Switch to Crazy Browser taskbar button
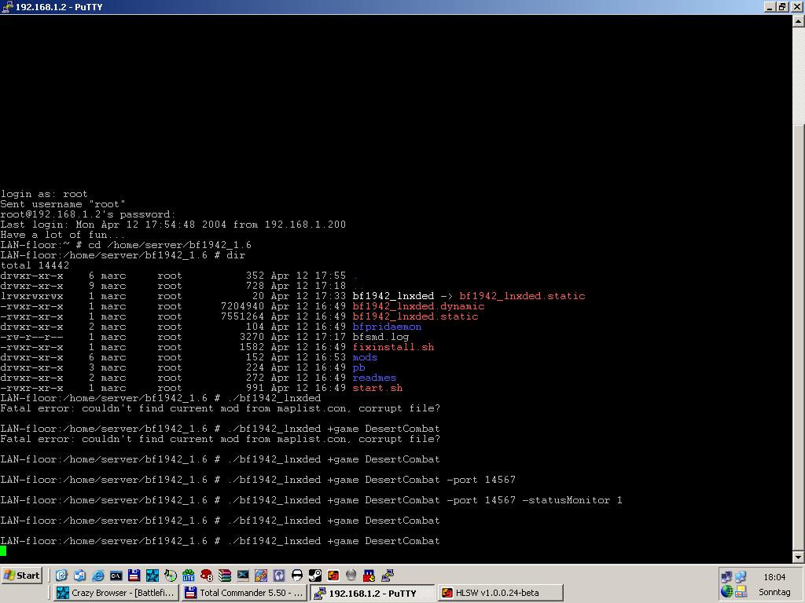 pyautogui.click(x=116, y=593)
